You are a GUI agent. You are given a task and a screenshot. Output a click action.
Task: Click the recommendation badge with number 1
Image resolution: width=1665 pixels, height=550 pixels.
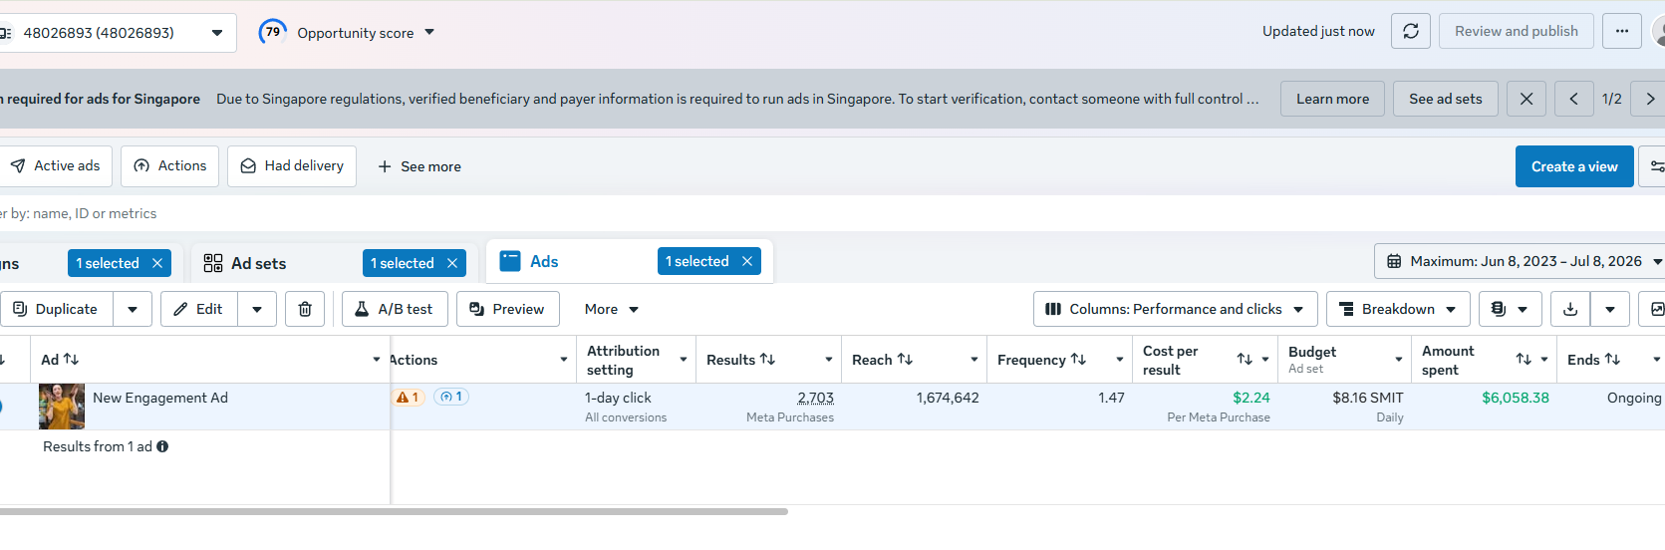[451, 397]
